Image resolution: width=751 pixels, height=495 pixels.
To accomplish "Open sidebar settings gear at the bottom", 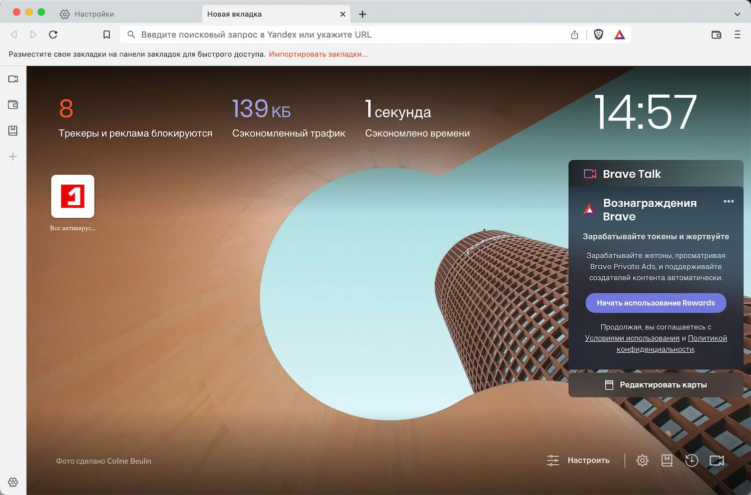I will (13, 482).
